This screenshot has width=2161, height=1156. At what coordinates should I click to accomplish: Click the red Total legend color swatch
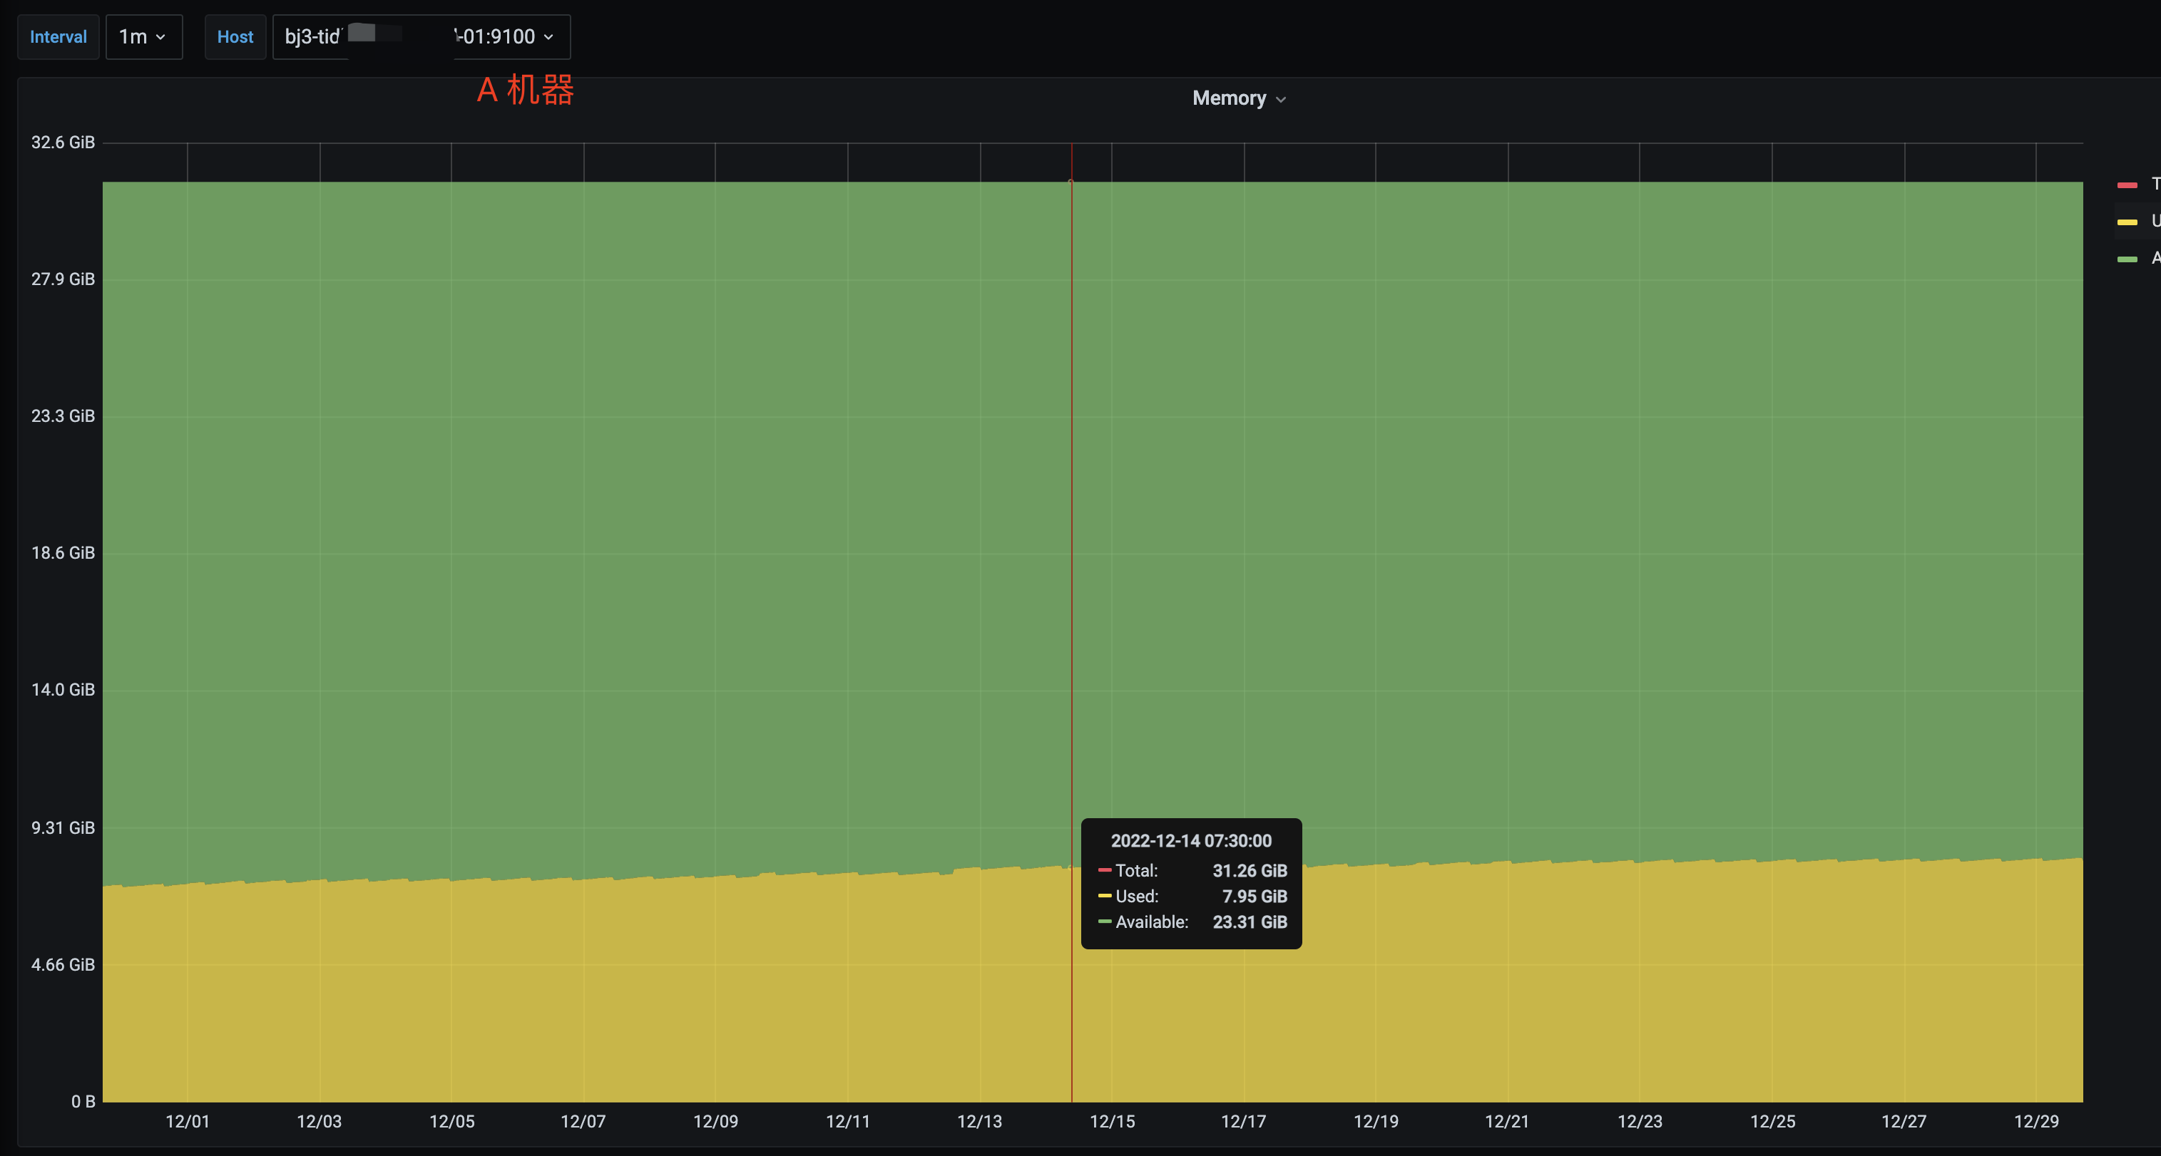(x=2127, y=185)
